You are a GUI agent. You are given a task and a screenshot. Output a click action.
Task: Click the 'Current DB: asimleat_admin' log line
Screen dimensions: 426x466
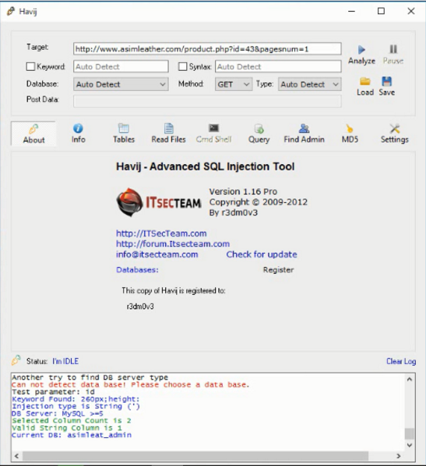pyautogui.click(x=72, y=435)
